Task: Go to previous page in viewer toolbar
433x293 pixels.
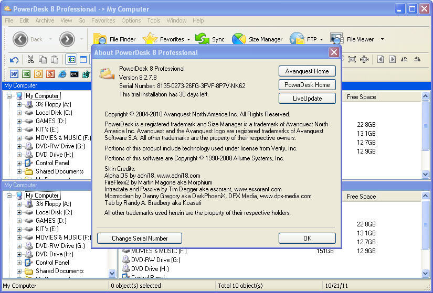Action: 381,59
